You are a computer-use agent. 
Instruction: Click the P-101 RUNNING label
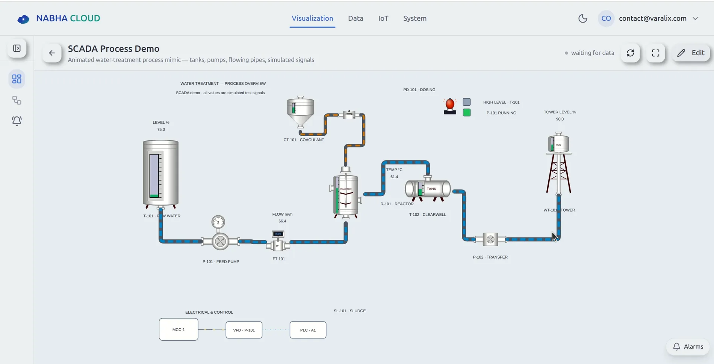coord(501,113)
